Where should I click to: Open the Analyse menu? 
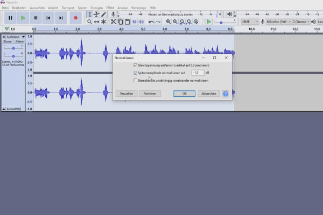click(x=123, y=8)
